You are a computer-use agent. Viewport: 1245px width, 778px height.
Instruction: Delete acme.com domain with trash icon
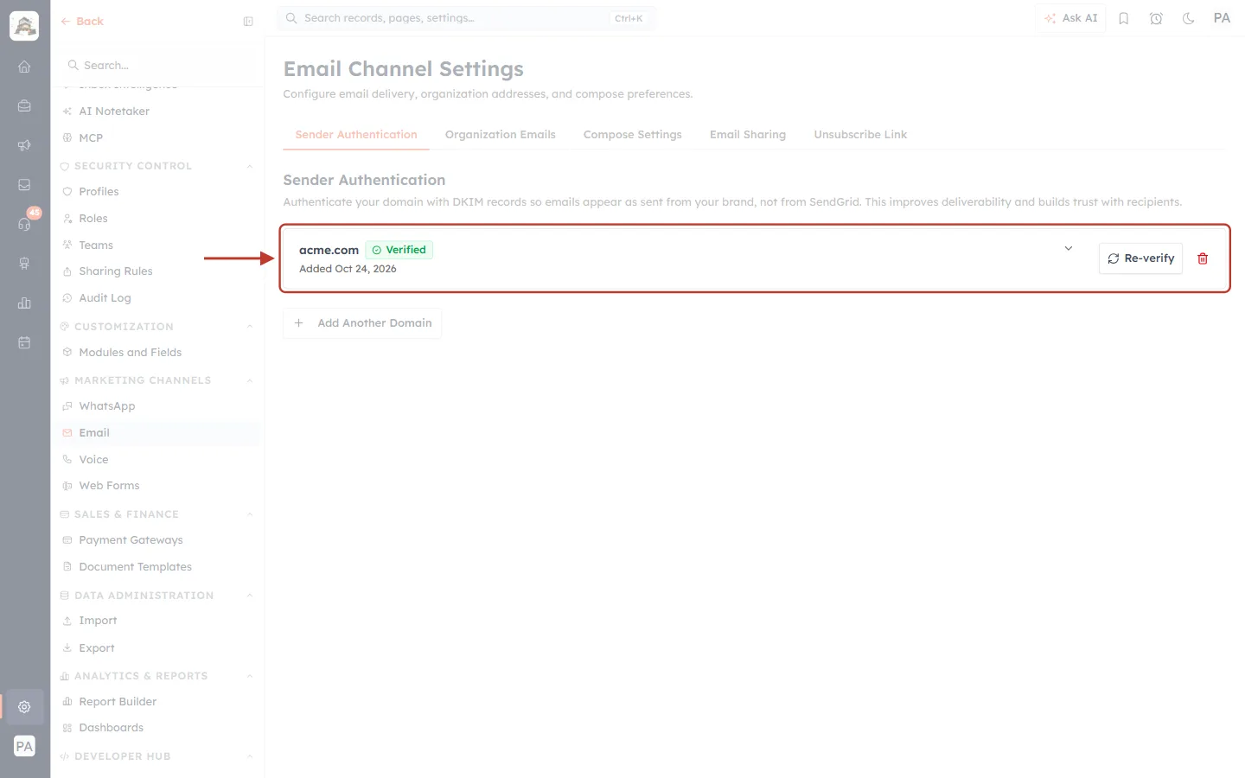tap(1203, 258)
